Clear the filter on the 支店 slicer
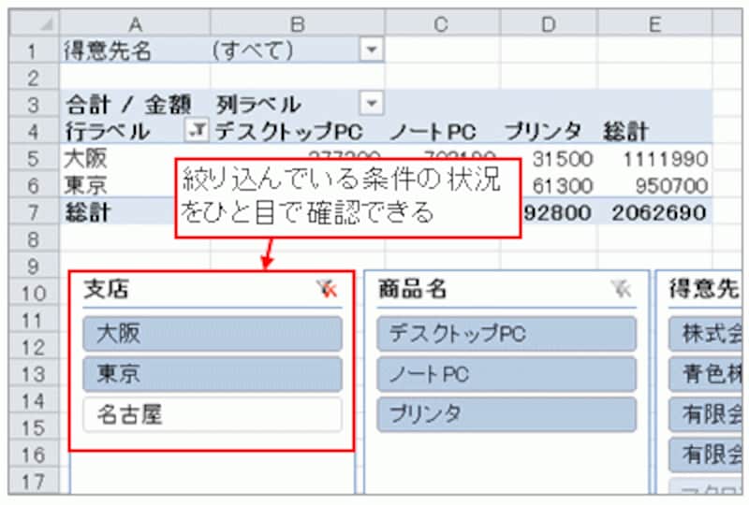Viewport: 749px width, 505px height. pyautogui.click(x=327, y=289)
